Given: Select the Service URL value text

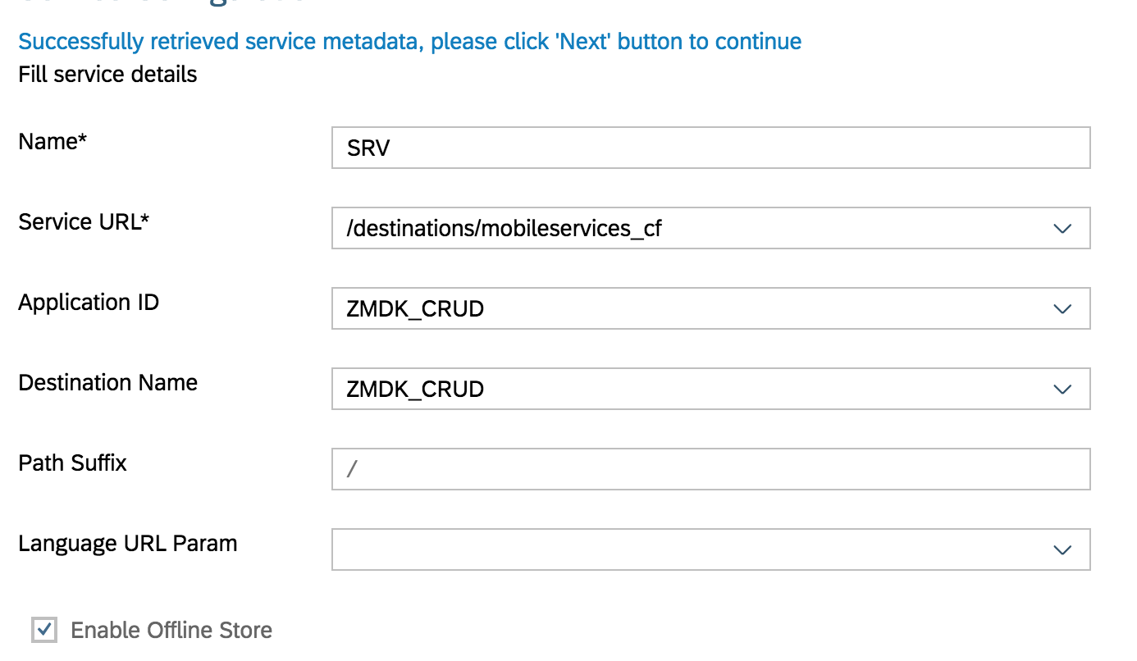Looking at the screenshot, I should tap(503, 228).
